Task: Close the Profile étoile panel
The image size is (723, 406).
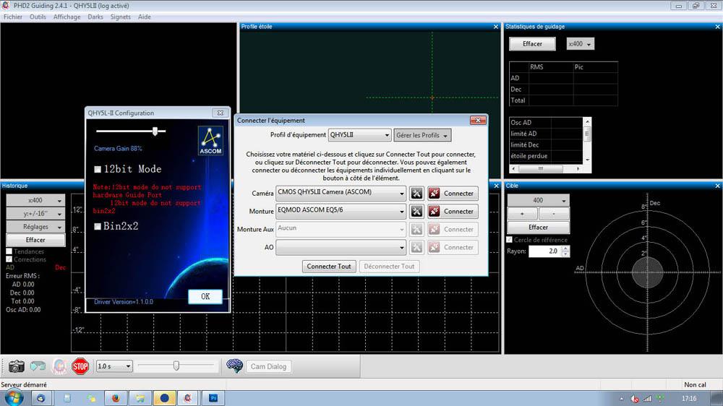Action: click(496, 27)
